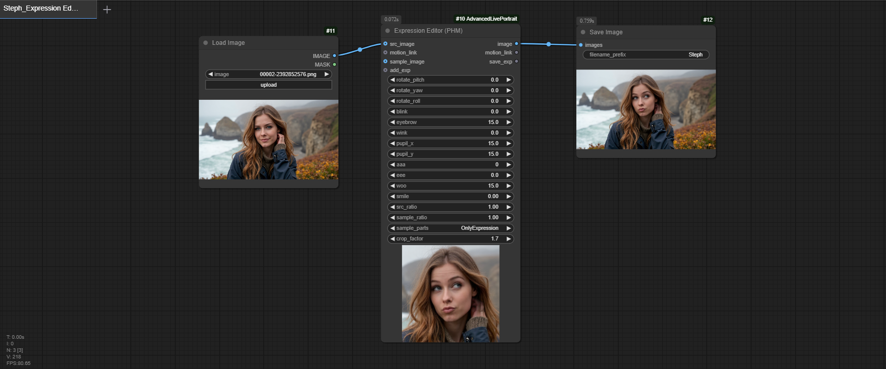Collapse the Expression Editor (PHM) node
The image size is (886, 369).
click(388, 31)
